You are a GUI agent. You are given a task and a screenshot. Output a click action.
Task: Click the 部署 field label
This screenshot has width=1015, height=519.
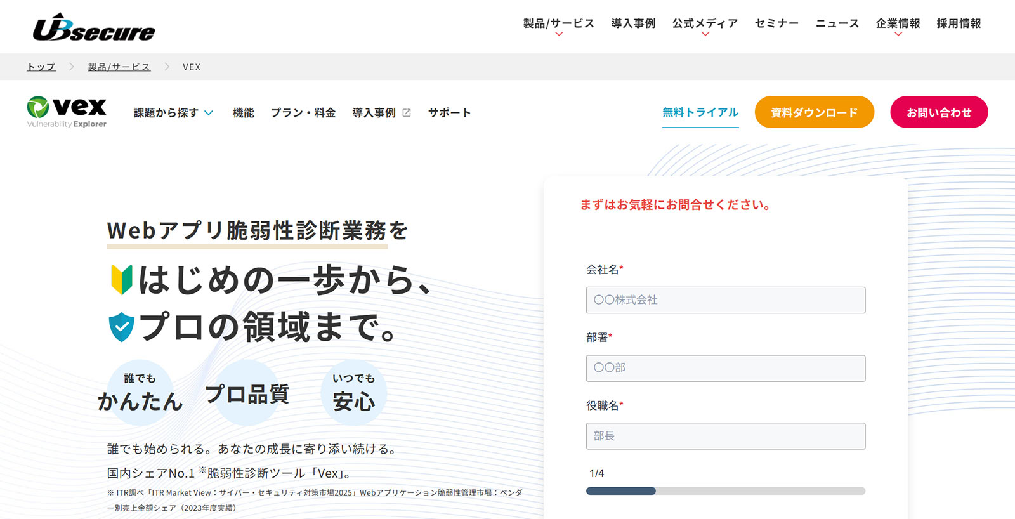[x=599, y=338]
